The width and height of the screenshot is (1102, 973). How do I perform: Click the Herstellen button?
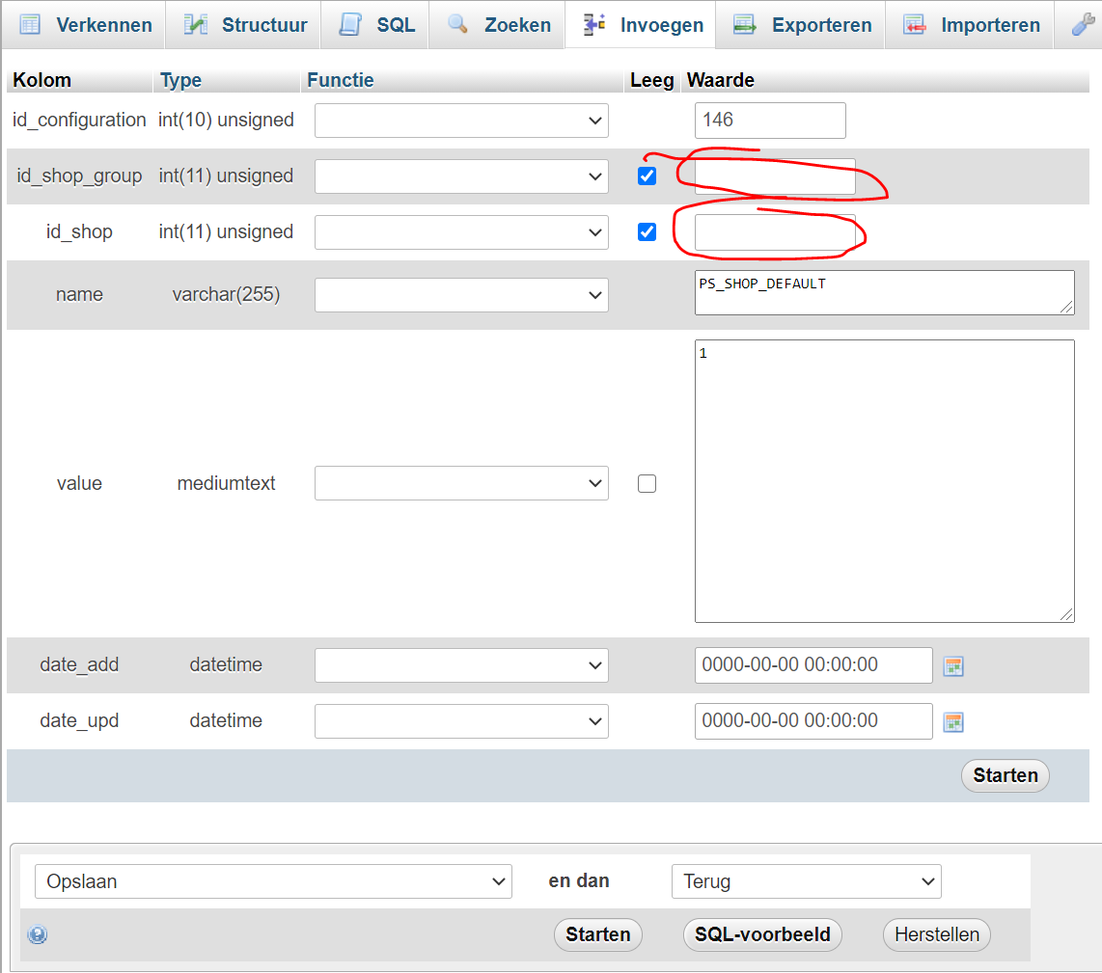click(x=937, y=935)
